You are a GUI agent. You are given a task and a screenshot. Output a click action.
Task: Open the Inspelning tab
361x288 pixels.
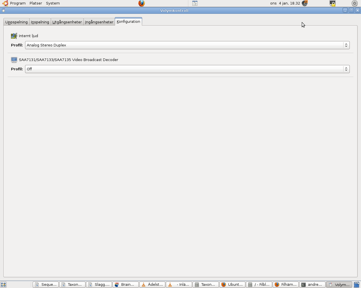(x=40, y=22)
